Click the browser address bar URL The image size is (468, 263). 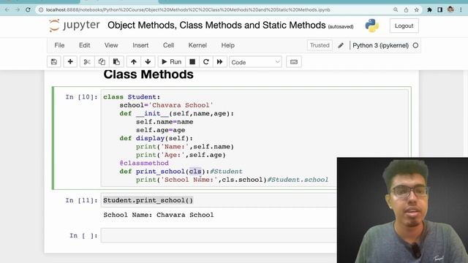188,9
